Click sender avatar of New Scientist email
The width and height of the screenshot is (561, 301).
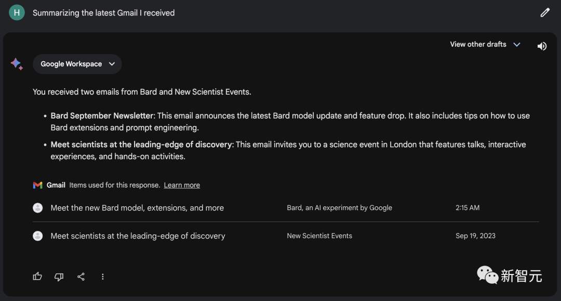pyautogui.click(x=37, y=236)
